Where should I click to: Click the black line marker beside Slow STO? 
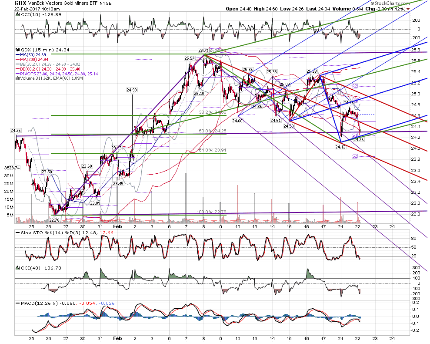pyautogui.click(x=18, y=233)
